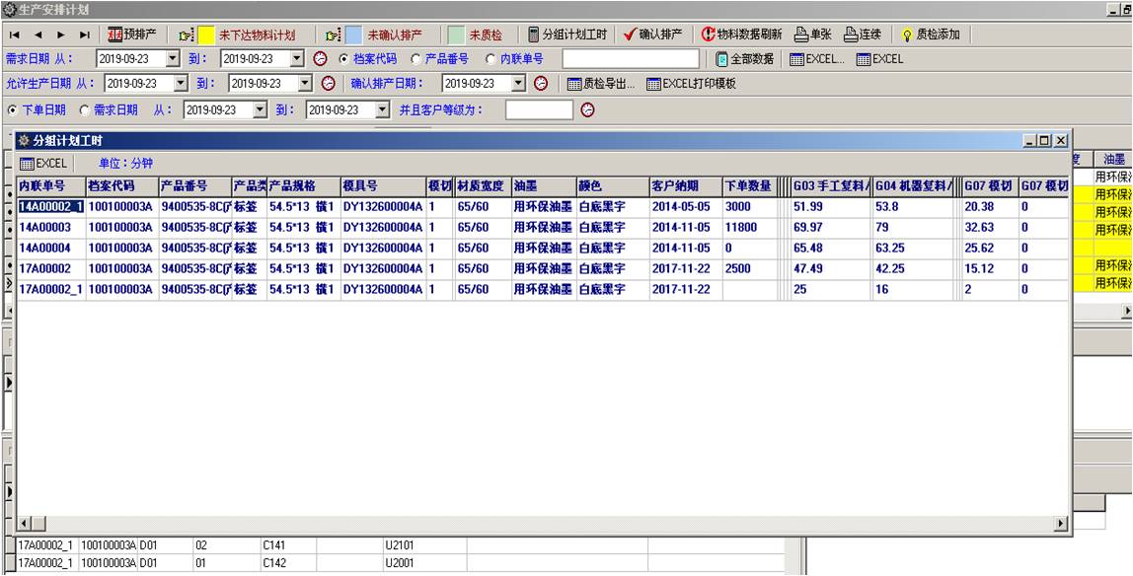
Task: Click C141 cell in background table
Action: (x=287, y=546)
